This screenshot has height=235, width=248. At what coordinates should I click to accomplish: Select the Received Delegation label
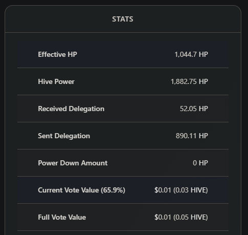[71, 109]
